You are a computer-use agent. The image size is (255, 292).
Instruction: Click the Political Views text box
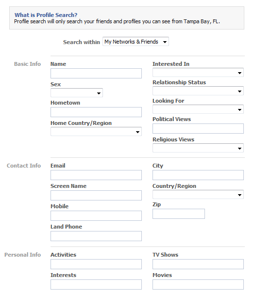[x=198, y=129]
